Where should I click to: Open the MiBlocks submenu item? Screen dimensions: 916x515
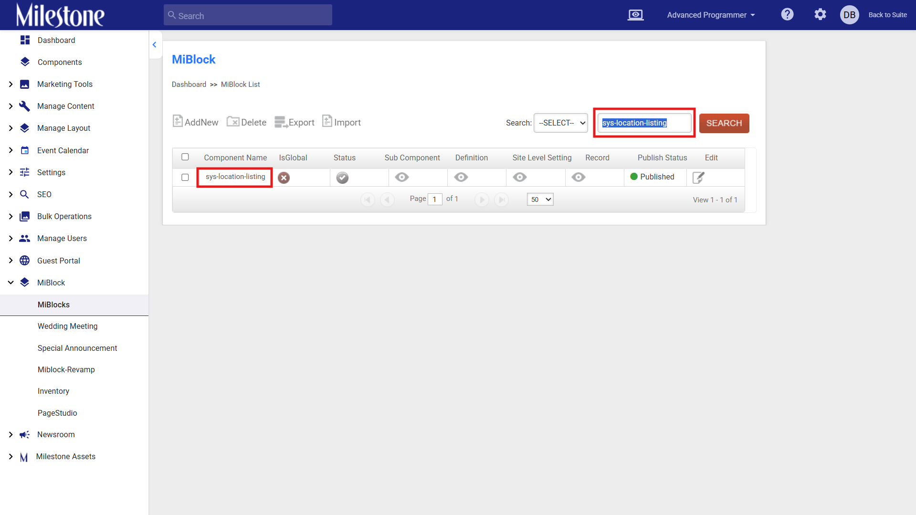[x=74, y=305]
